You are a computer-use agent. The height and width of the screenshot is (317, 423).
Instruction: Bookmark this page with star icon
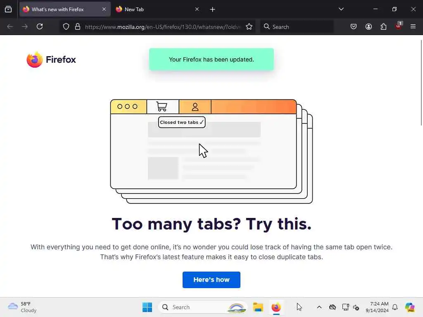pos(249,27)
